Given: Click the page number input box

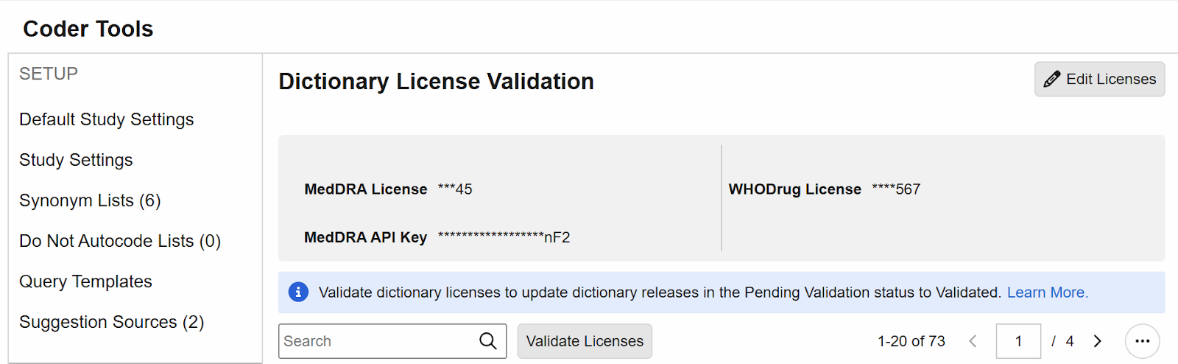Looking at the screenshot, I should point(1018,341).
